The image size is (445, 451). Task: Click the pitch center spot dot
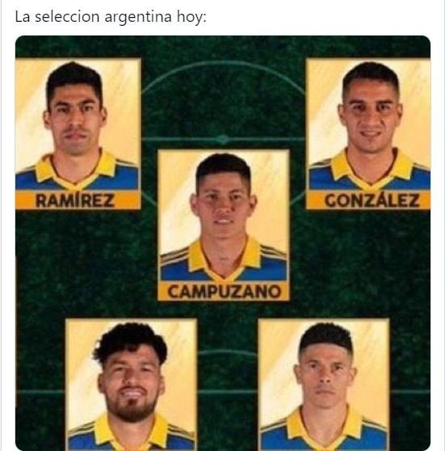(x=222, y=139)
